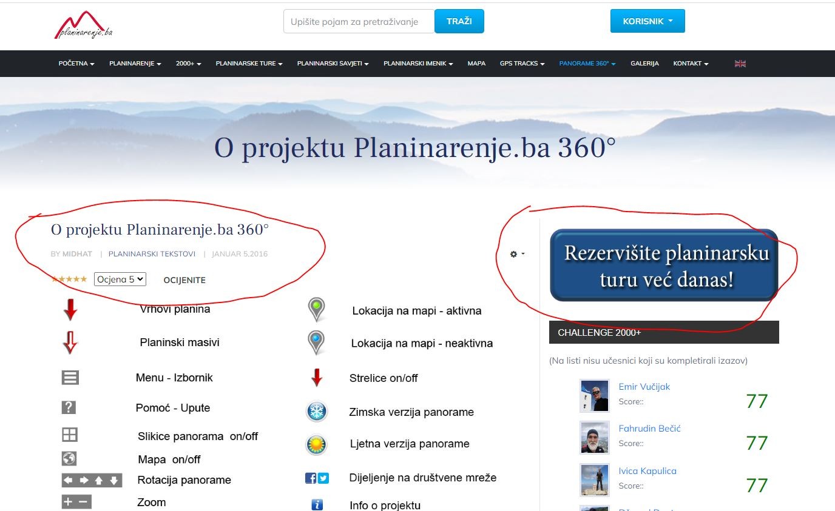
Task: Open Emir Vučijak's profile link
Action: click(644, 387)
